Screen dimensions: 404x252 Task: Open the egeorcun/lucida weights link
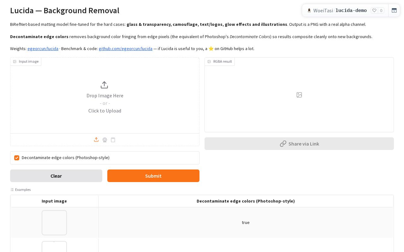click(x=43, y=49)
